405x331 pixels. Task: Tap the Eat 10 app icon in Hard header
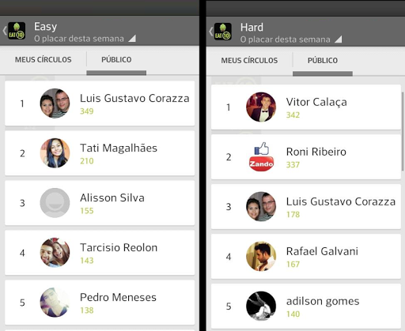tap(223, 32)
